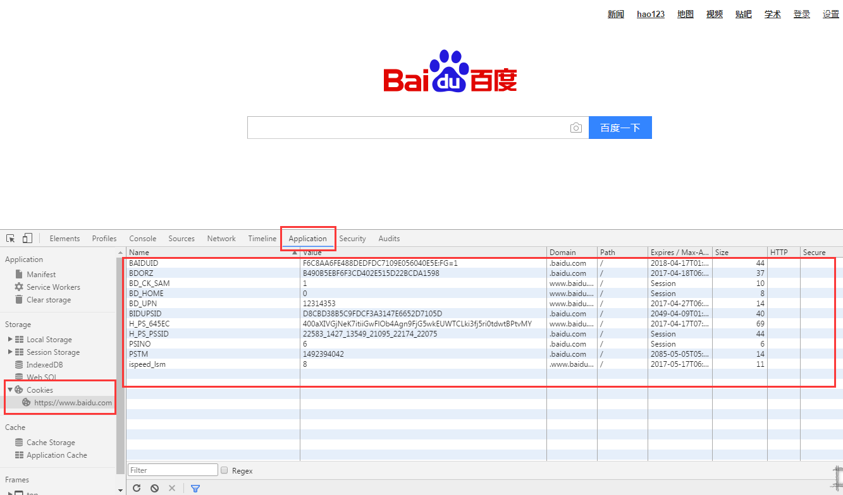Screen dimensions: 843x495
Task: Open the Elements tab
Action: (x=65, y=238)
